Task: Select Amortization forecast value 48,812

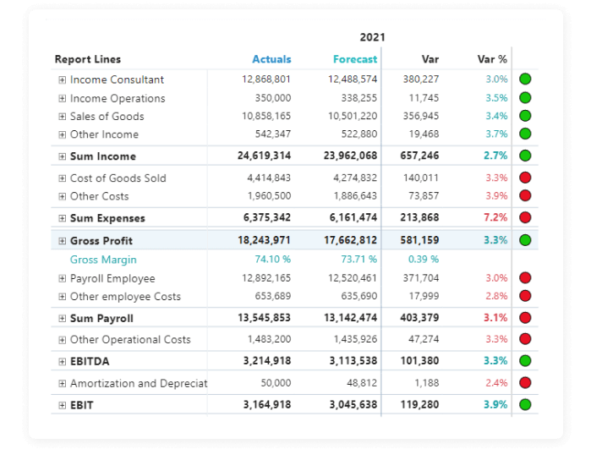Action: (x=362, y=383)
